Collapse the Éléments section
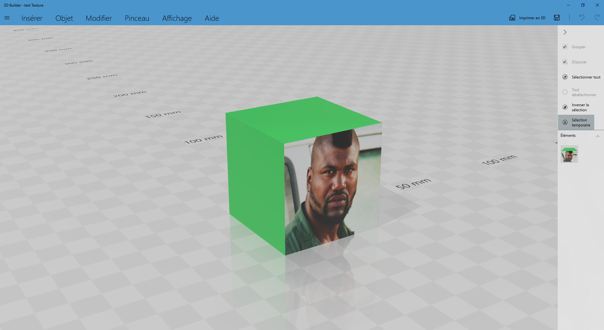 coord(597,136)
